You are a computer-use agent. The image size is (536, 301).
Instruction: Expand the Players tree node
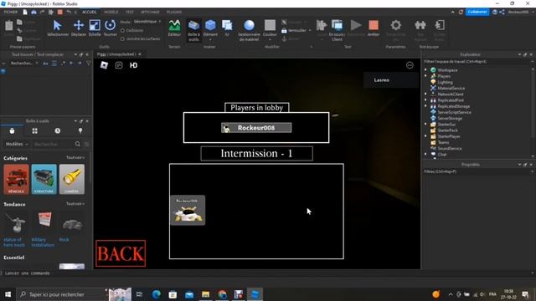425,76
